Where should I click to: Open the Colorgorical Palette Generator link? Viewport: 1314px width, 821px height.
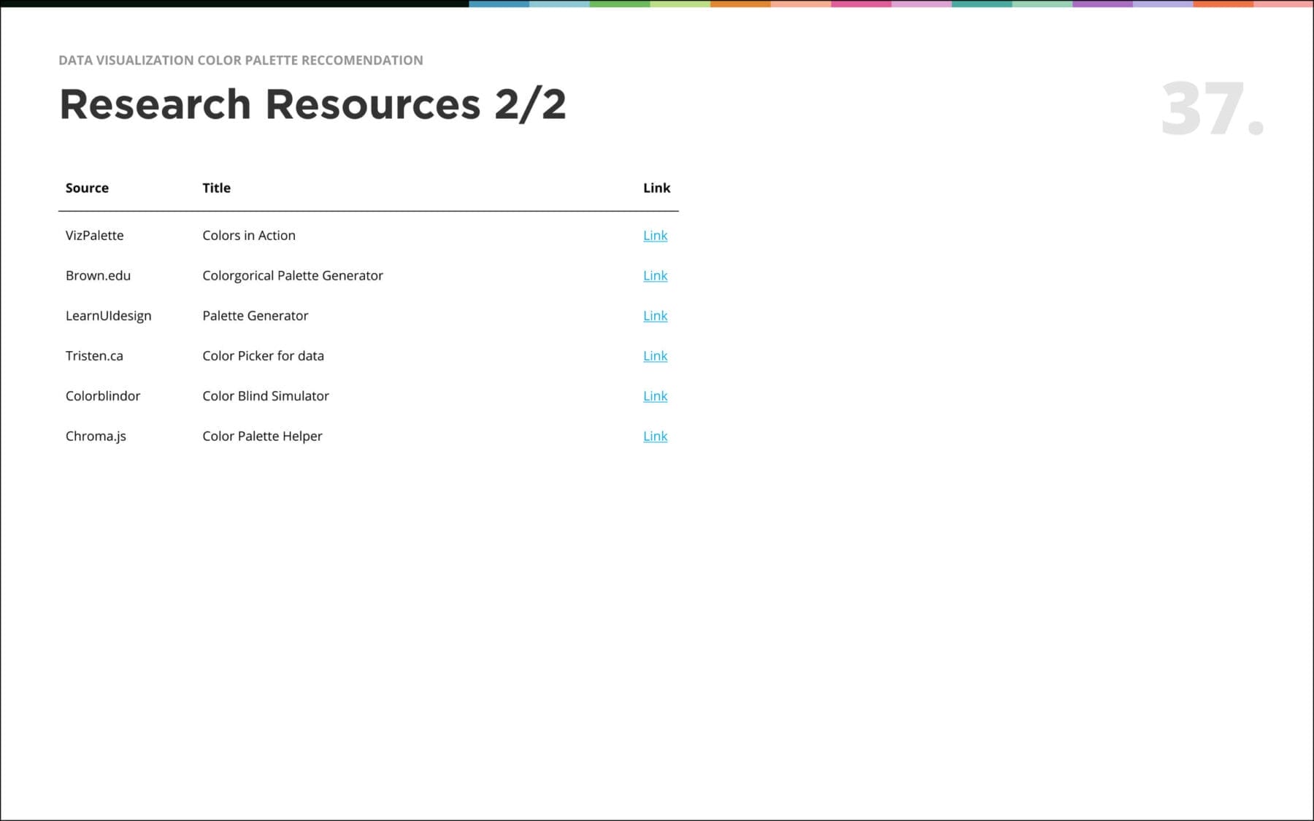pyautogui.click(x=655, y=275)
